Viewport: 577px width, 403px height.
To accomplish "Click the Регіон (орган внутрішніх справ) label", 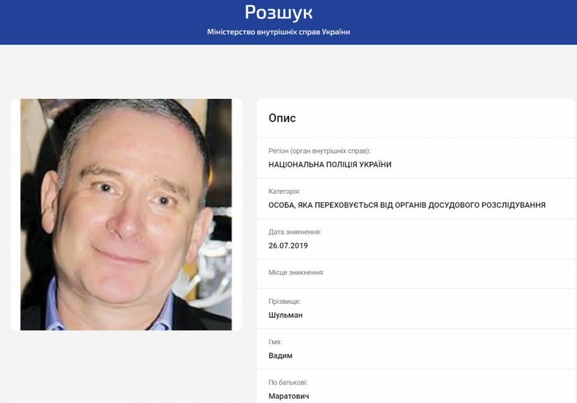I will (320, 151).
